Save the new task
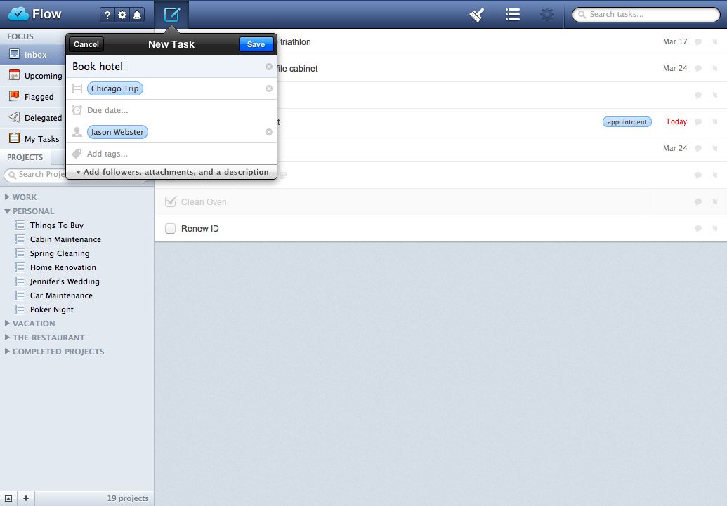The image size is (727, 506). [256, 44]
